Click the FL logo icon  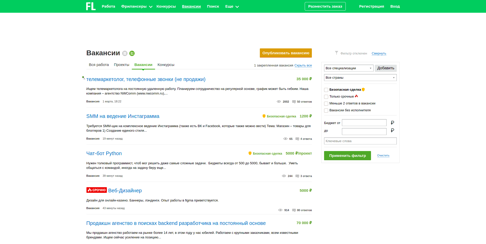[x=91, y=6]
